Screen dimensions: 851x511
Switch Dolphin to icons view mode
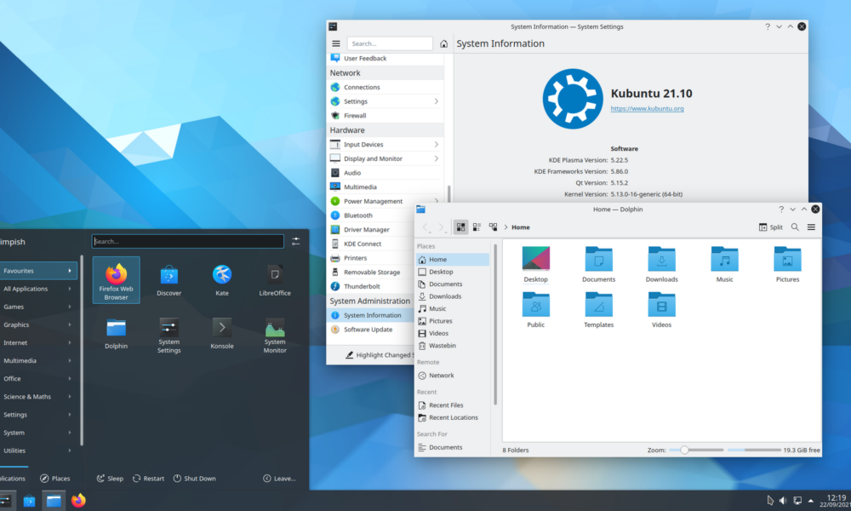pos(460,227)
